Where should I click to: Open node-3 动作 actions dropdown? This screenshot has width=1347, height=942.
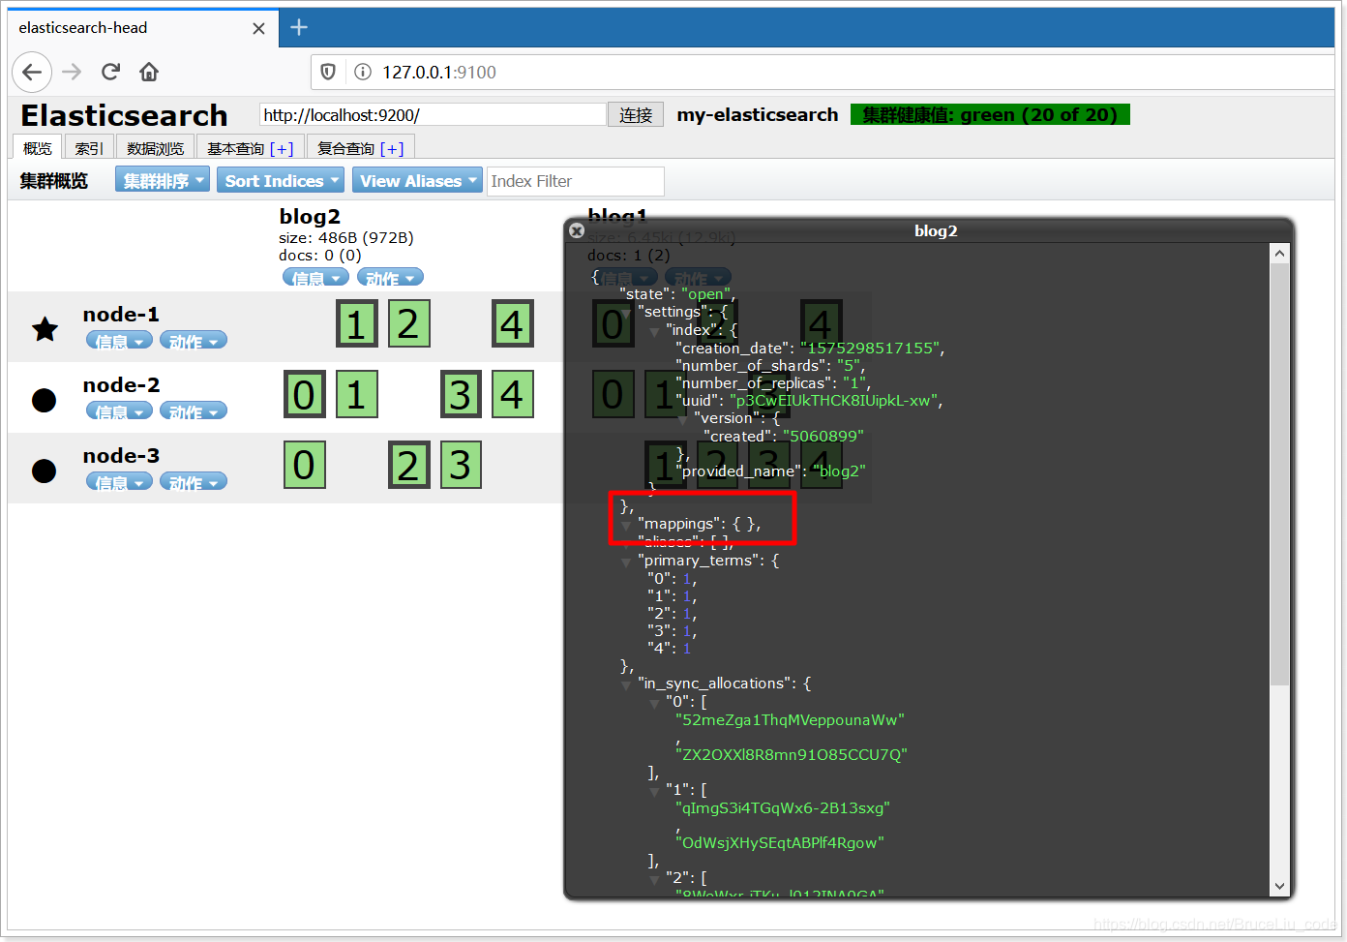coord(194,482)
